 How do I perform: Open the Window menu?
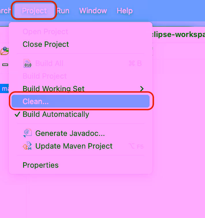coord(93,11)
